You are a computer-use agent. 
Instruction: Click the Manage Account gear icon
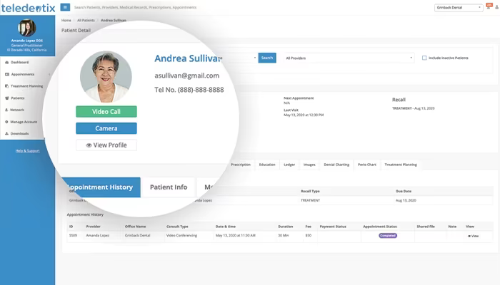pyautogui.click(x=6, y=122)
